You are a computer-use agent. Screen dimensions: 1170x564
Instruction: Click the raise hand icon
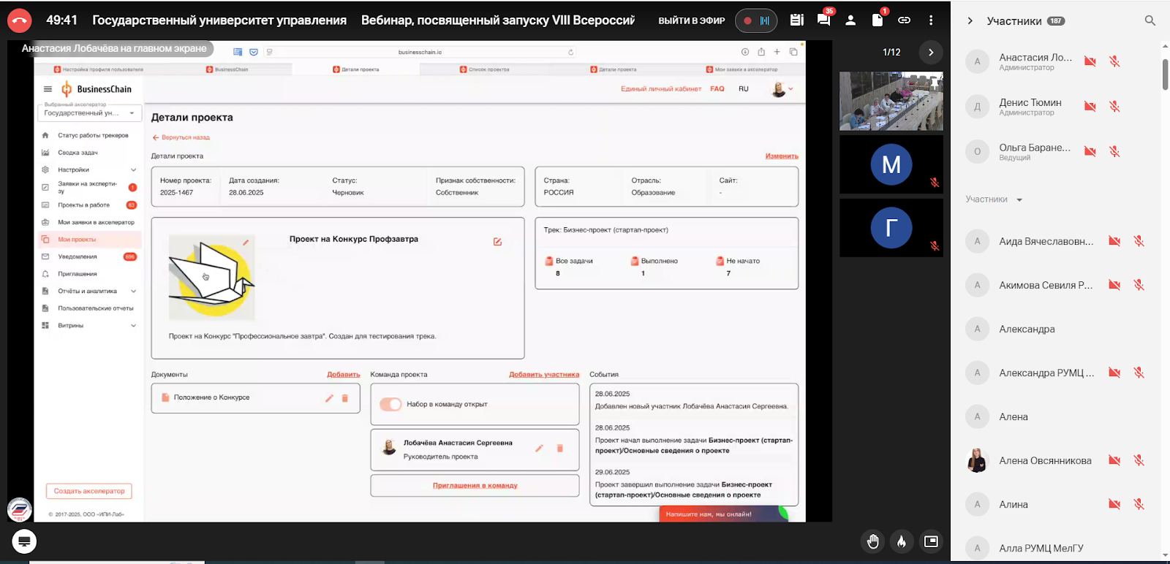872,541
